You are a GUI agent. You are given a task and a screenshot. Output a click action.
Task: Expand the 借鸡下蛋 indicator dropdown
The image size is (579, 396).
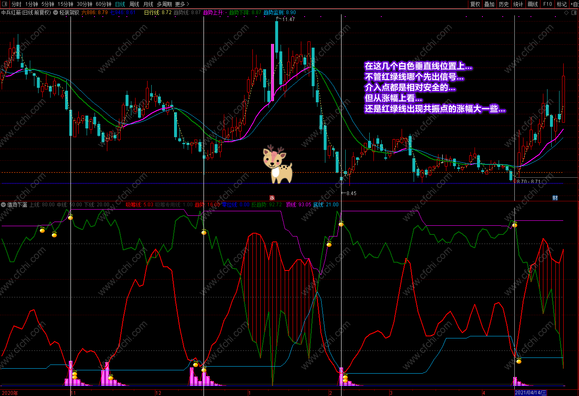point(3,205)
